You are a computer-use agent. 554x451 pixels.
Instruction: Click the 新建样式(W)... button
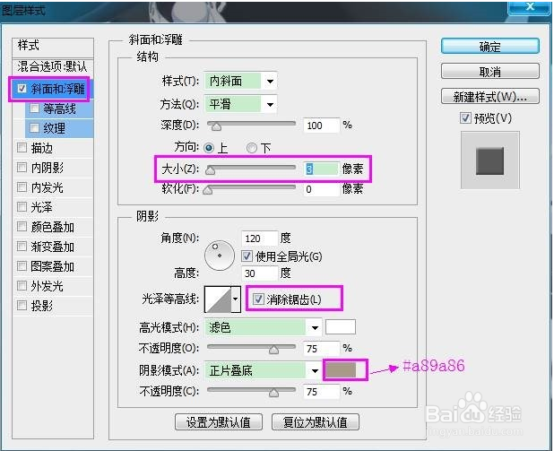(489, 97)
